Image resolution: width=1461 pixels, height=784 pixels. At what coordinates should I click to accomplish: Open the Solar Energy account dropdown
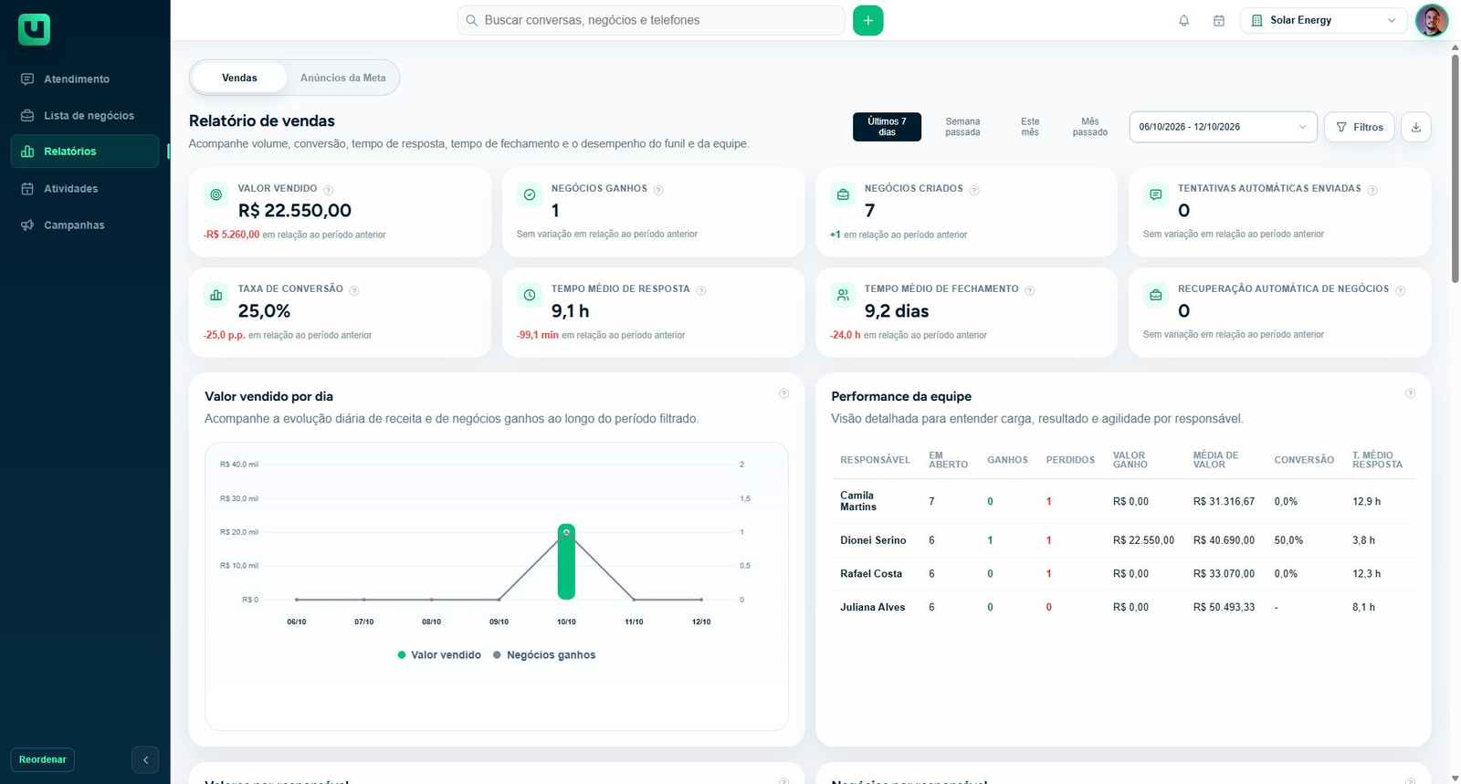[x=1324, y=20]
